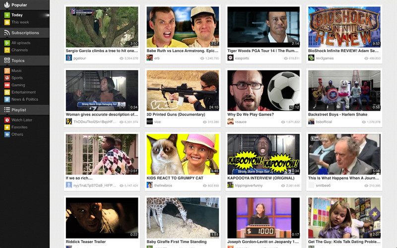Viewport: 397px width, 248px height.
Task: Click the Playlist list icon
Action: (7, 110)
